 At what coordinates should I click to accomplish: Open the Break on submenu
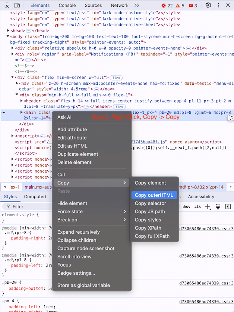click(92, 220)
